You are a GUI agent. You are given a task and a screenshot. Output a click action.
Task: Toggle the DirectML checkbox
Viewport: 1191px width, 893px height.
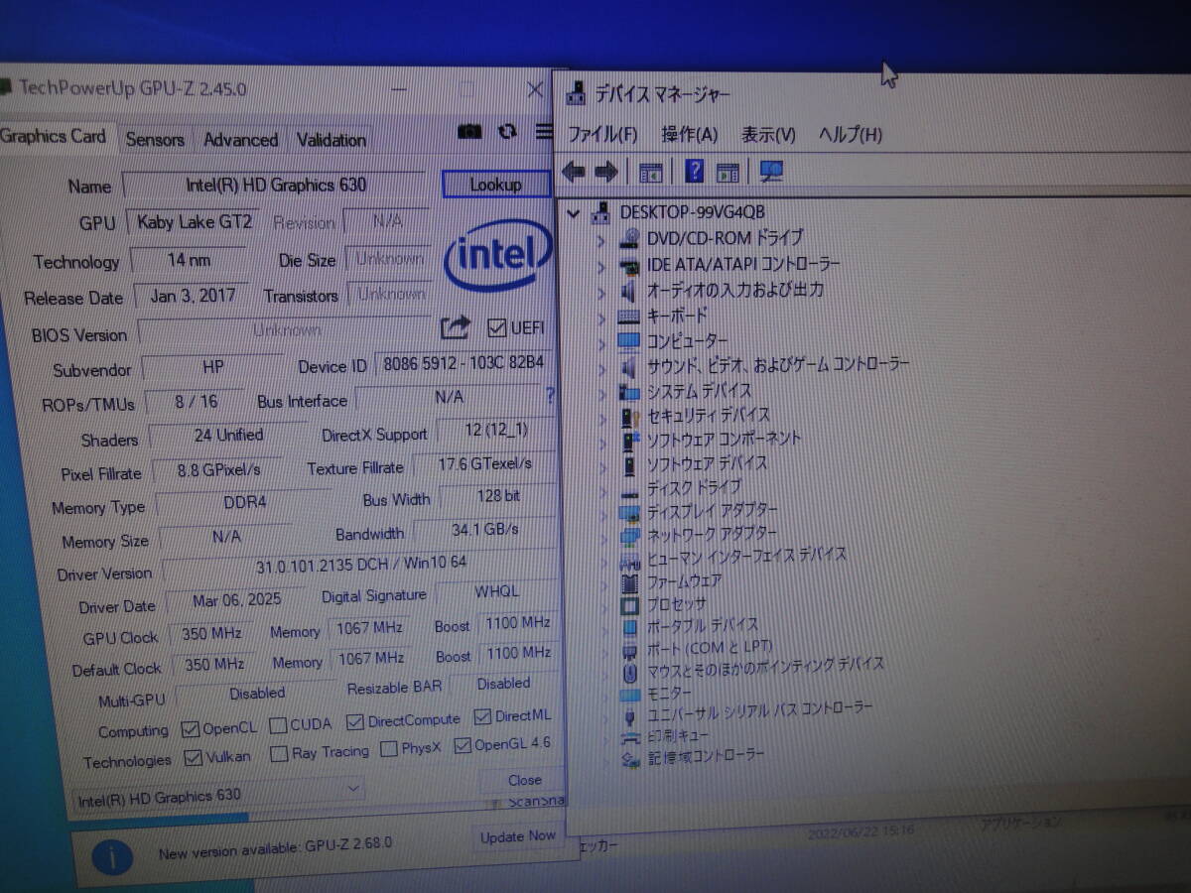(482, 715)
